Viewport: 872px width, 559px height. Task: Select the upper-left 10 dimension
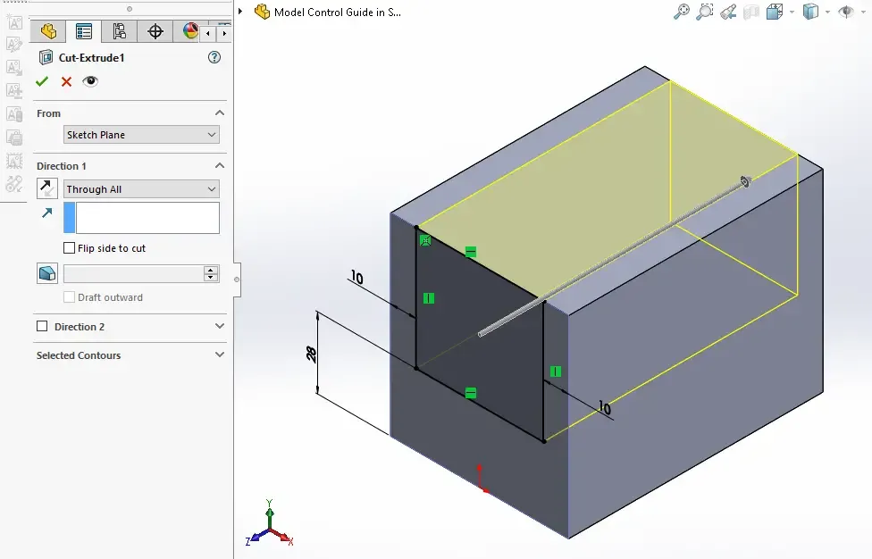pos(357,278)
